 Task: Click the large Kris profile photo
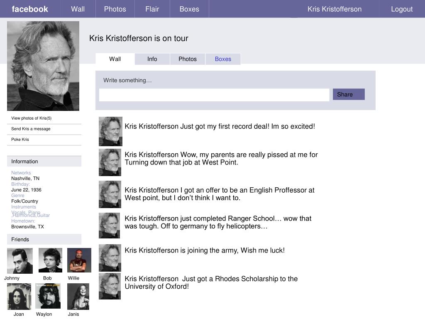pos(43,66)
